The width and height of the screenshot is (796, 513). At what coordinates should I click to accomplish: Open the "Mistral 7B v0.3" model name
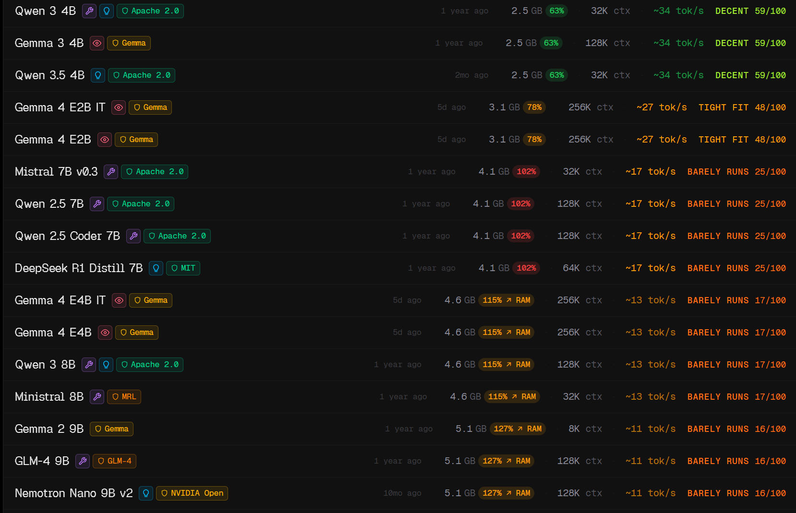tap(56, 172)
